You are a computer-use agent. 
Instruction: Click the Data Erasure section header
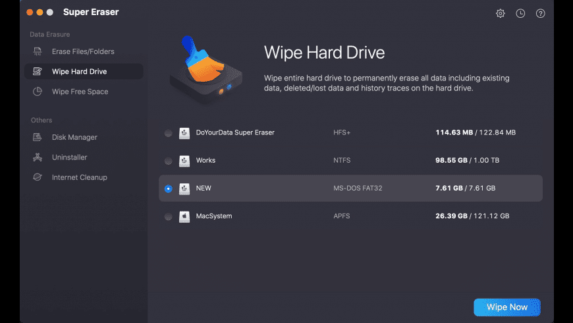(49, 34)
